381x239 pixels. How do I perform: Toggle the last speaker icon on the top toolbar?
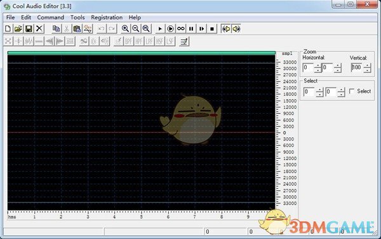tap(236, 29)
